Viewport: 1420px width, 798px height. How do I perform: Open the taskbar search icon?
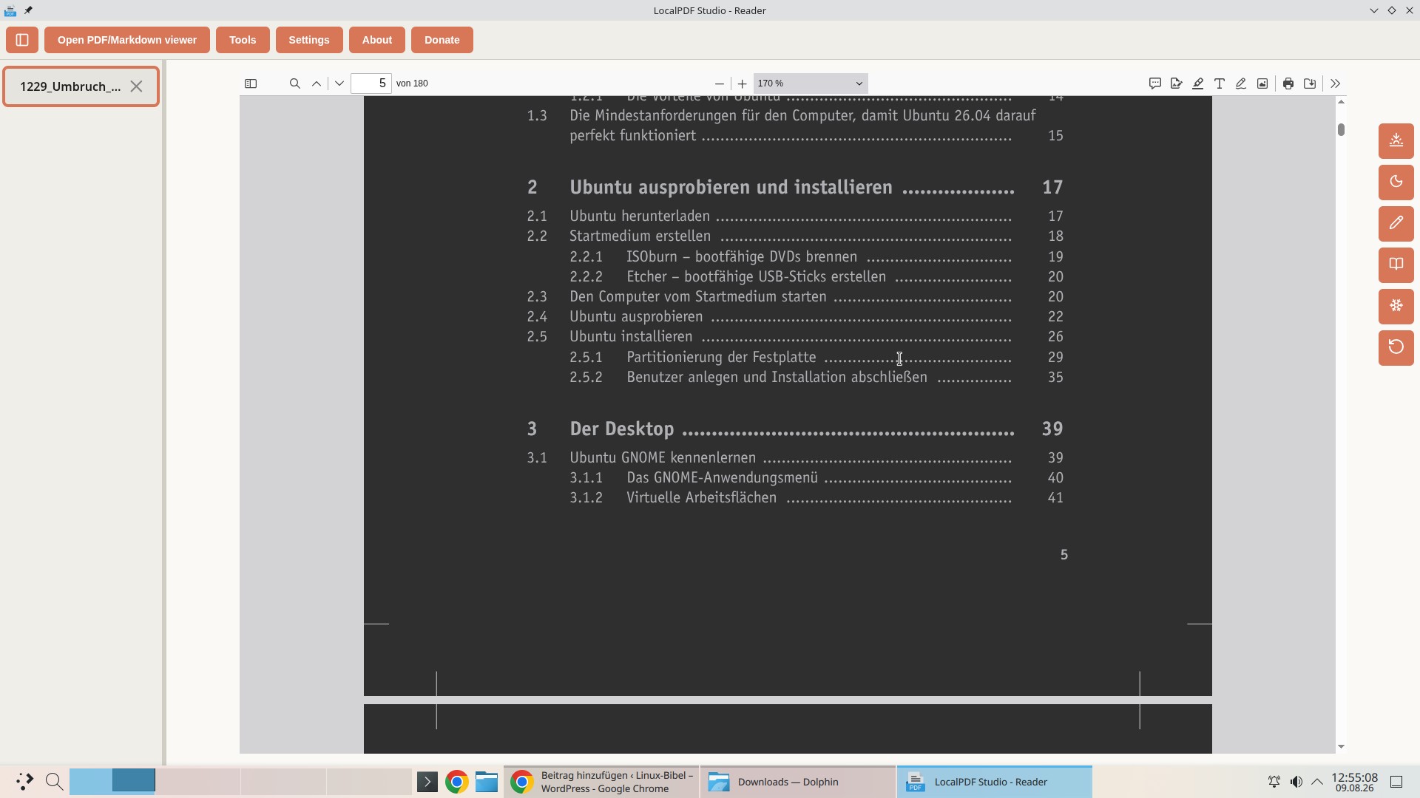pos(54,782)
